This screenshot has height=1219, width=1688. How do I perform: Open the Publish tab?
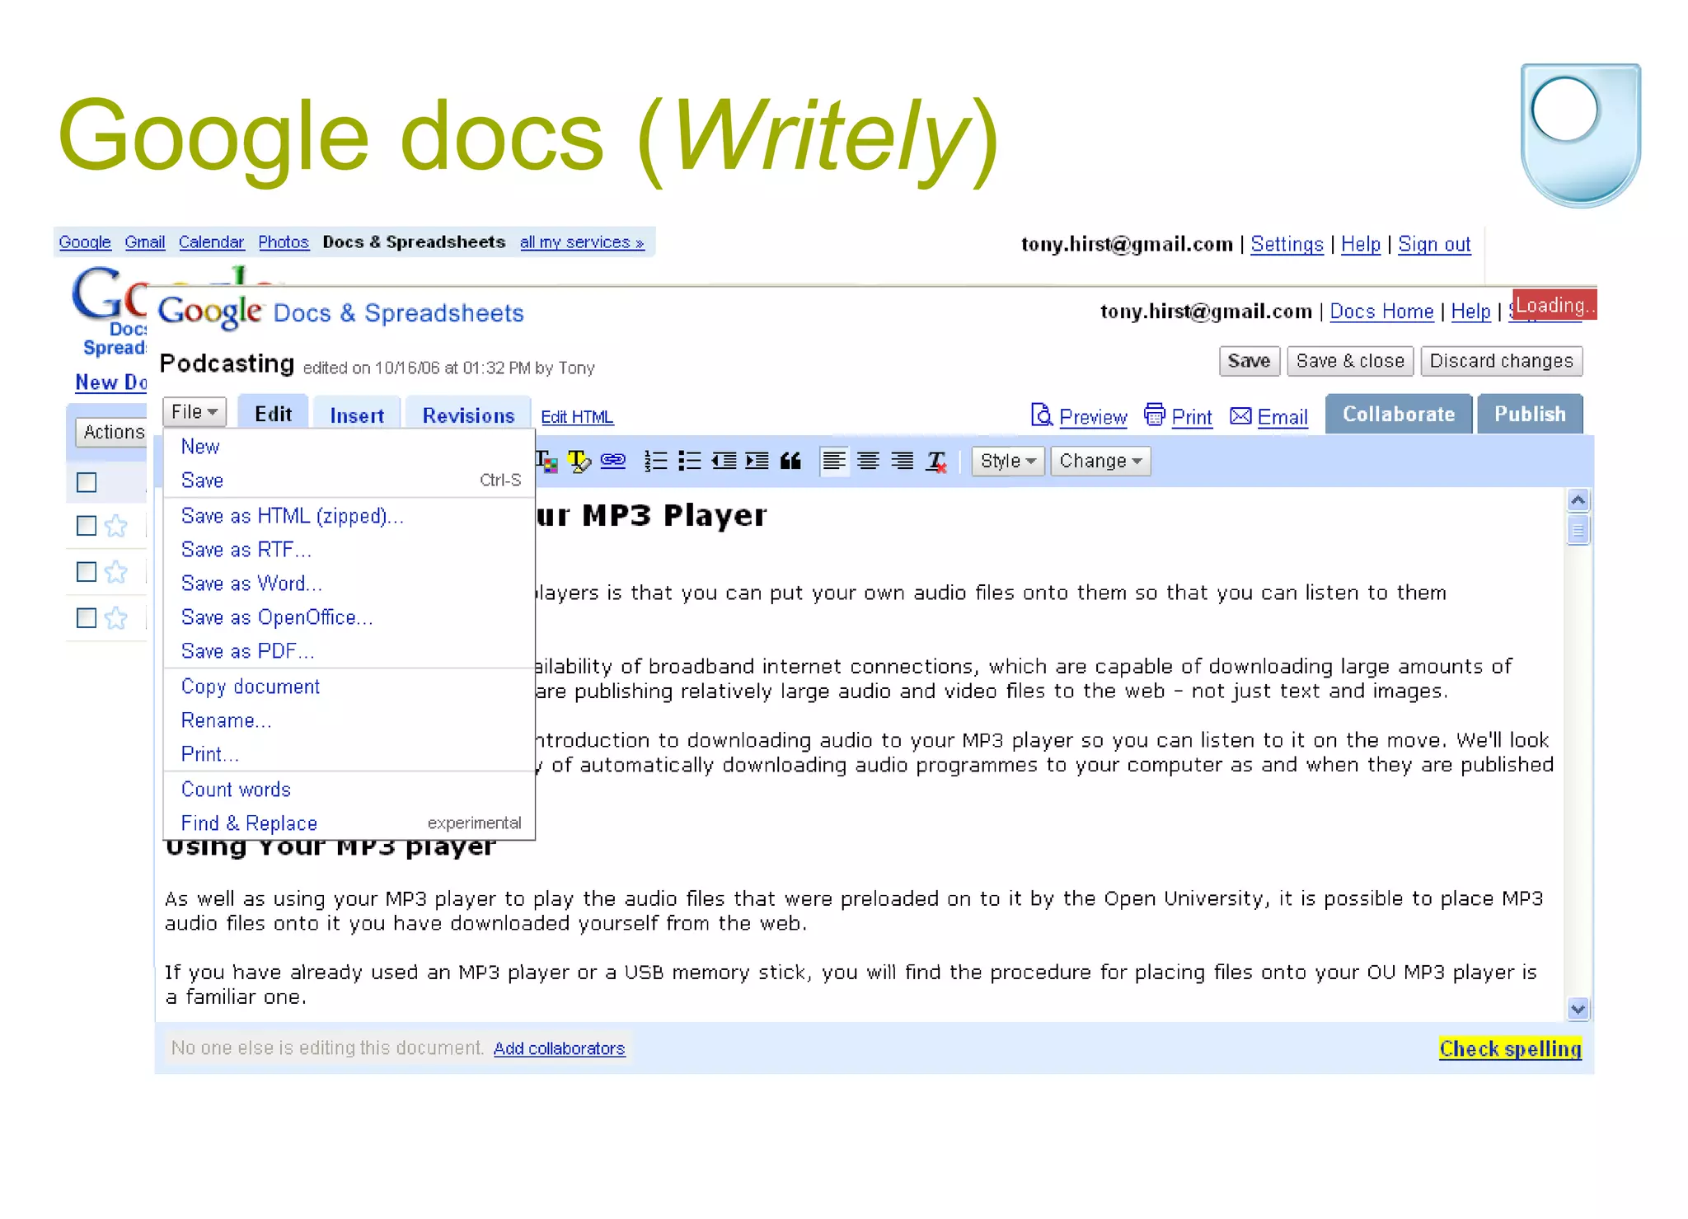click(x=1530, y=414)
